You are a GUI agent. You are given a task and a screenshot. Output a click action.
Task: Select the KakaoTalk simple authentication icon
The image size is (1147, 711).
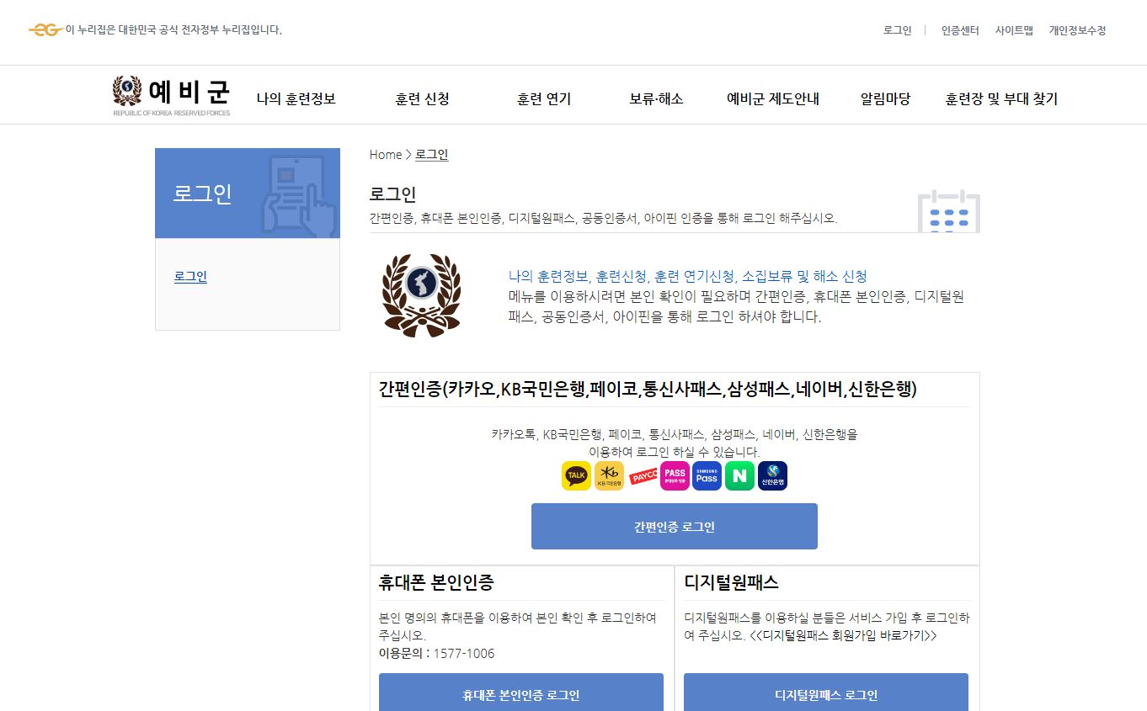[576, 475]
